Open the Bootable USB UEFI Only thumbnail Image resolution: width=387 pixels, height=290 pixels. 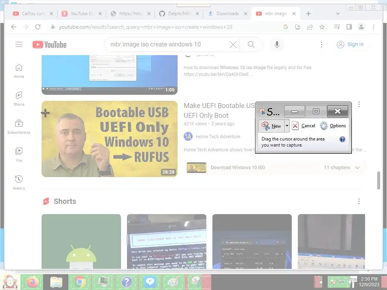click(x=109, y=139)
